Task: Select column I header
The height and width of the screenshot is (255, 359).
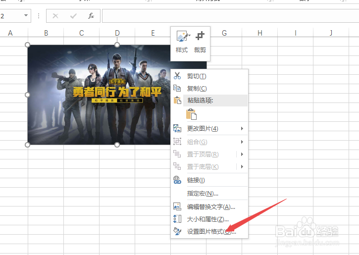Action: click(295, 33)
